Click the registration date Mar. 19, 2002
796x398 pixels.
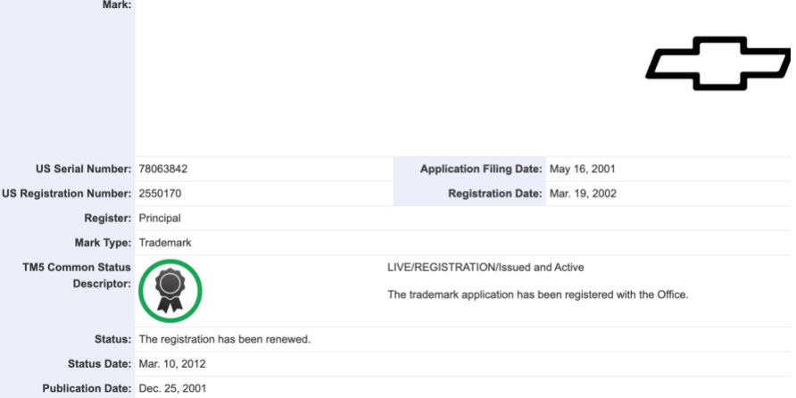coord(583,194)
